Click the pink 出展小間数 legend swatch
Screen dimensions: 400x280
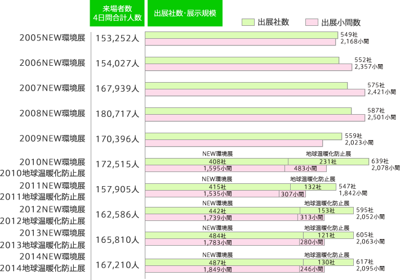click(x=312, y=22)
